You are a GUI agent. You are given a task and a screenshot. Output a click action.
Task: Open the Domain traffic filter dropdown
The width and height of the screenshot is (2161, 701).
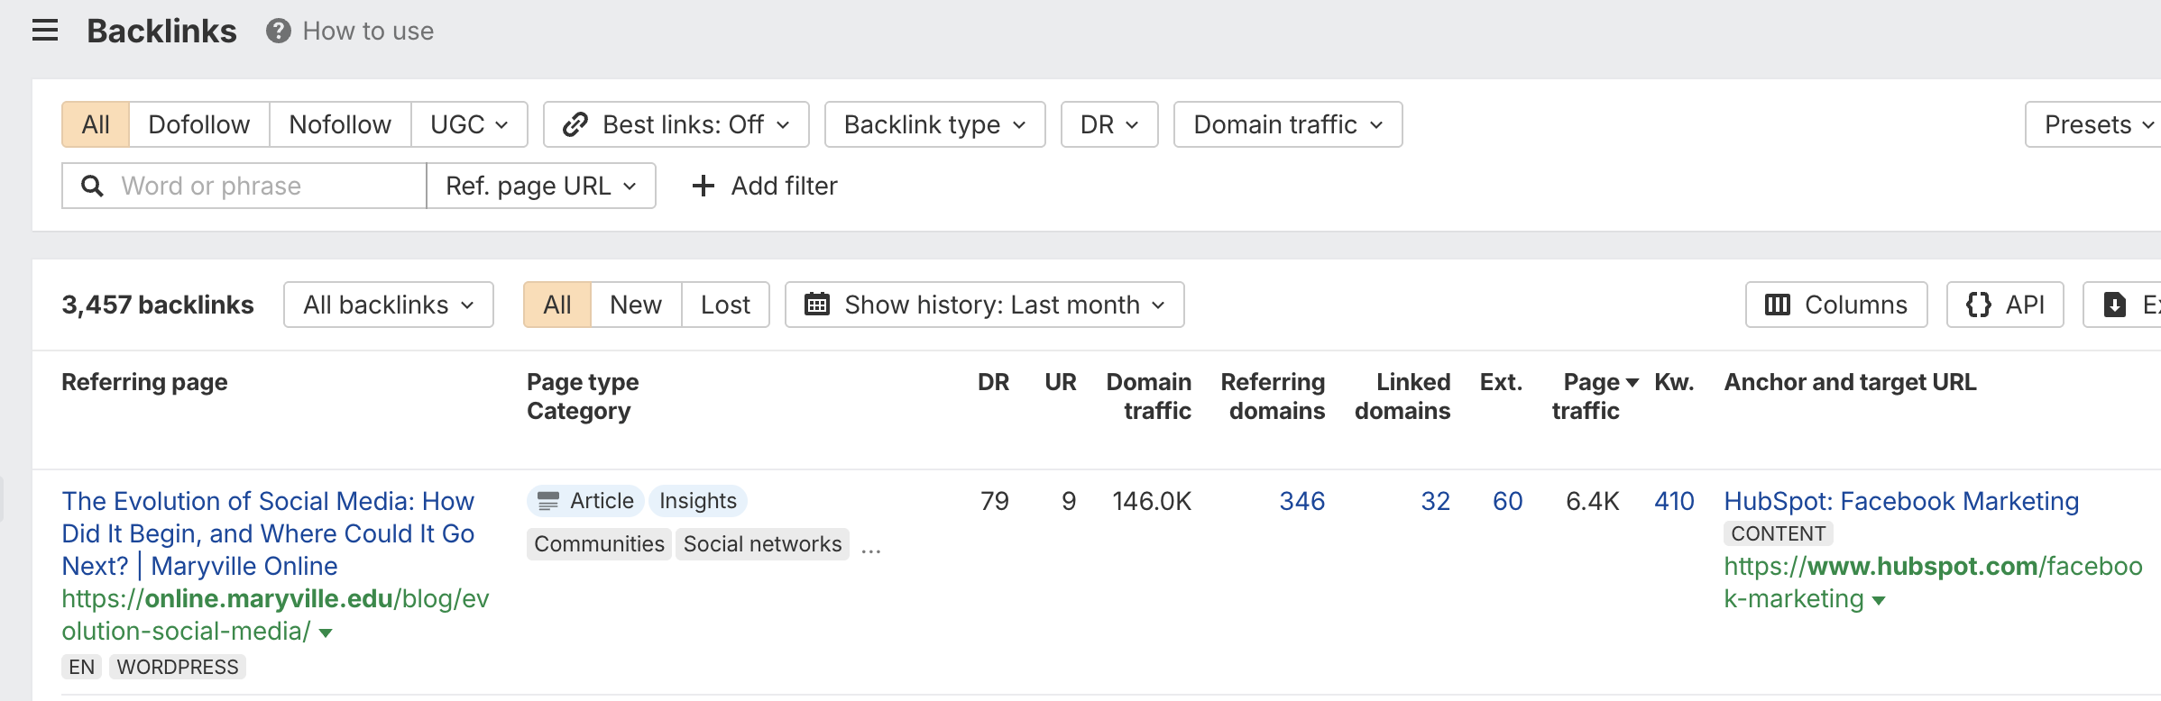[x=1287, y=124]
